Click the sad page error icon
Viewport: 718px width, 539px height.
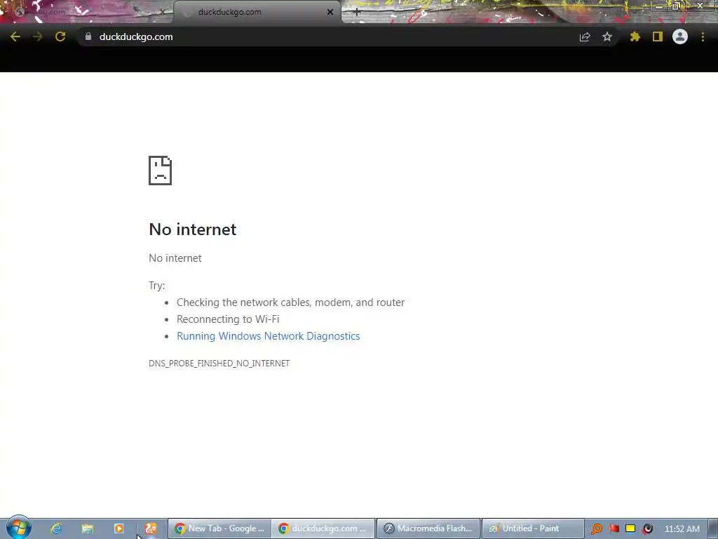pos(161,171)
